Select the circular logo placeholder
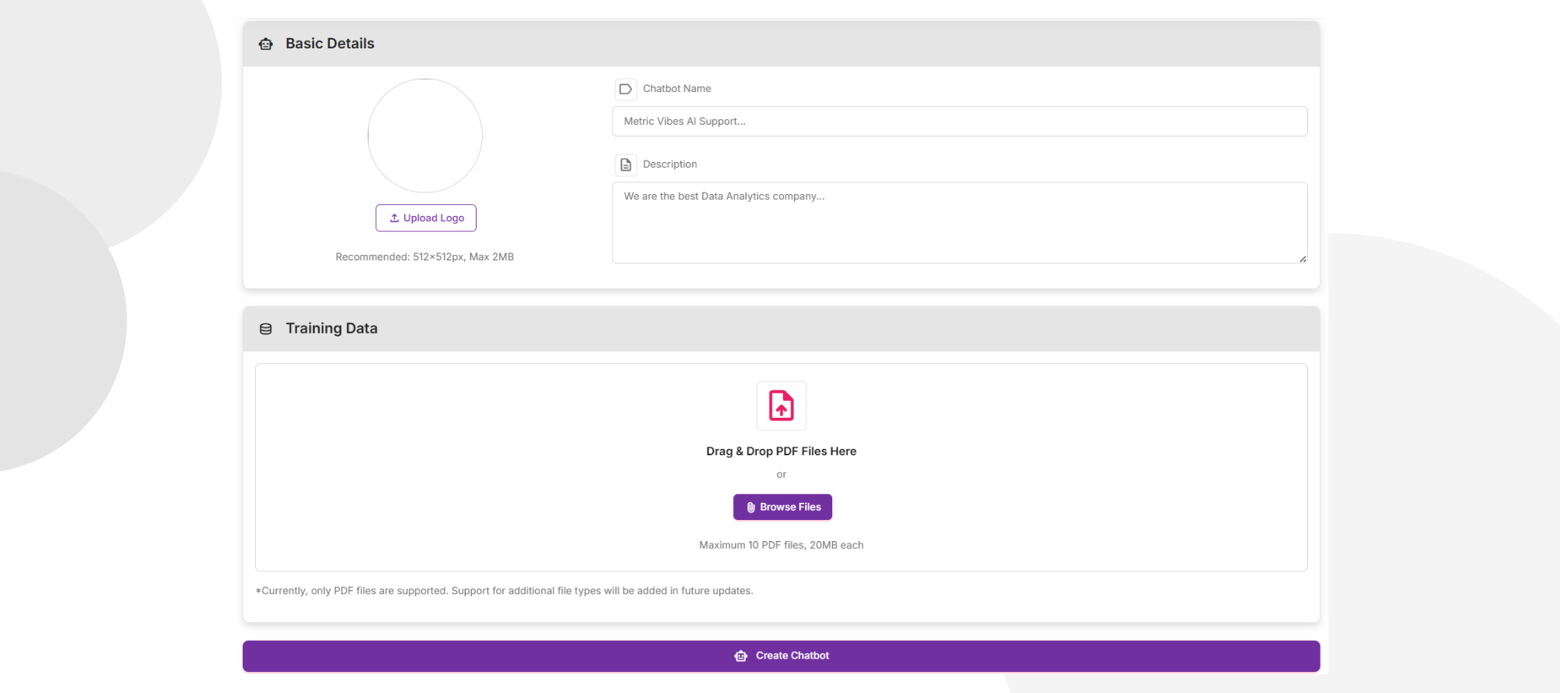 pos(425,136)
